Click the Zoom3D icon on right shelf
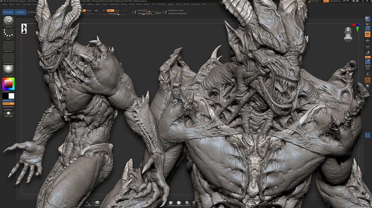This screenshot has height=208, width=372. point(368,62)
